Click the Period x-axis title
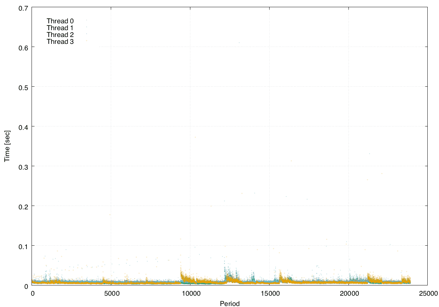The image size is (439, 307). 230,303
